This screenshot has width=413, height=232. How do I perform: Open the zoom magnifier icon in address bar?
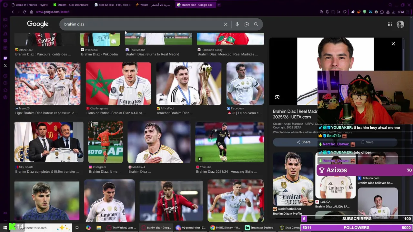[321, 12]
